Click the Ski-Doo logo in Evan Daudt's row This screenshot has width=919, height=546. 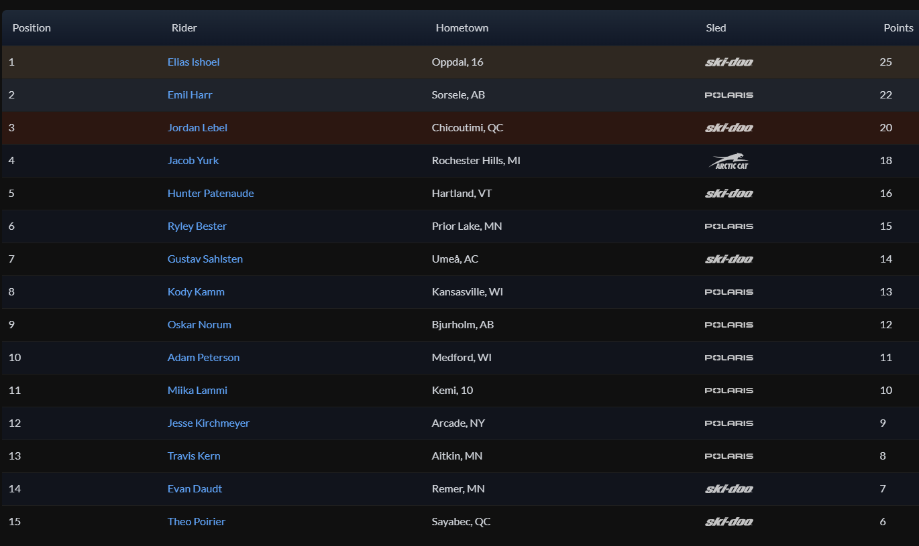pyautogui.click(x=729, y=489)
